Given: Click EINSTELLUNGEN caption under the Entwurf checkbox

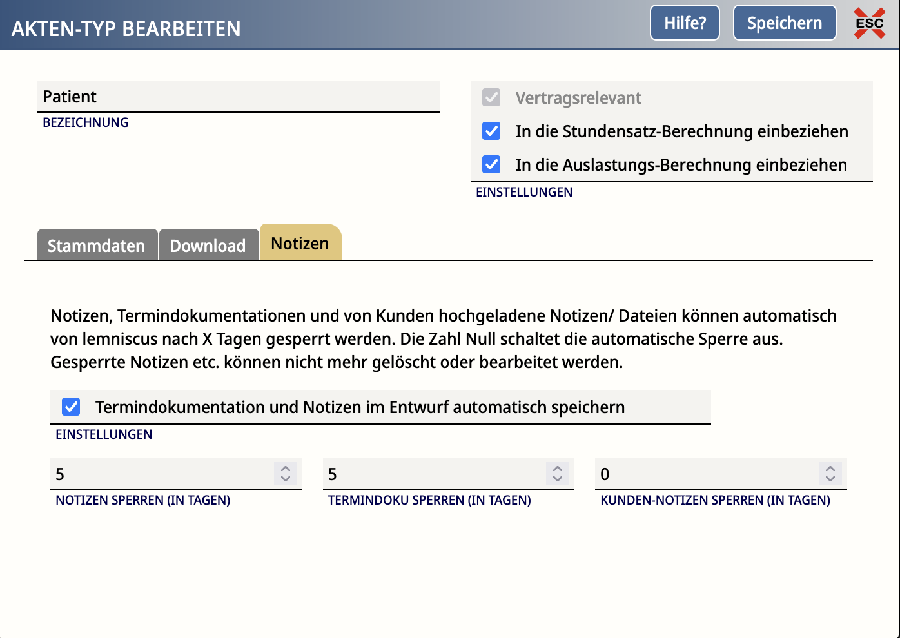Looking at the screenshot, I should pos(104,434).
